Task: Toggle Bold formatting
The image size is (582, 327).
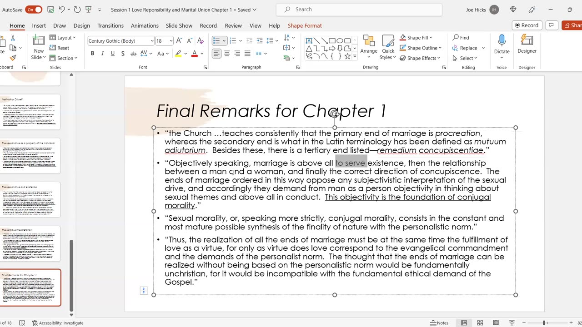Action: click(x=92, y=54)
